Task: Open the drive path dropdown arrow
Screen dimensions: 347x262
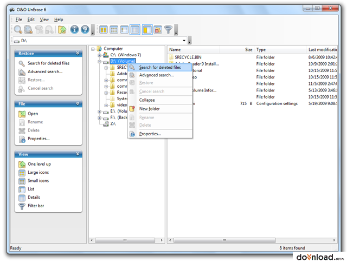Action: tap(184, 41)
